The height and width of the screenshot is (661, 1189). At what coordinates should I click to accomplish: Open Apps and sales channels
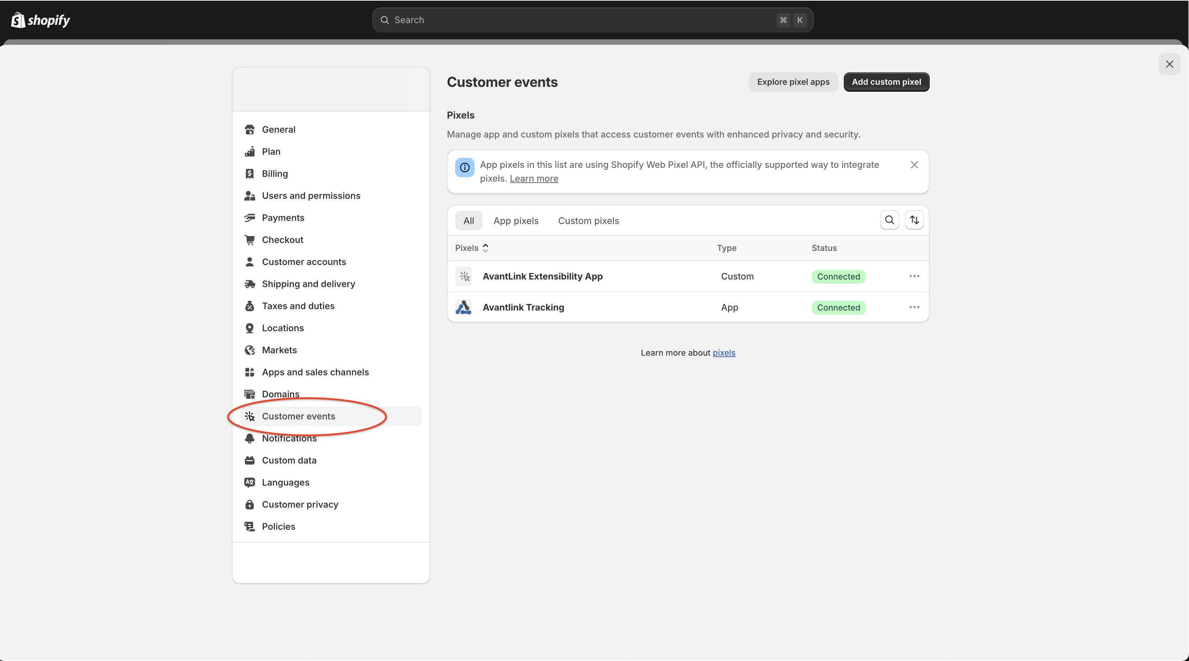pos(331,372)
